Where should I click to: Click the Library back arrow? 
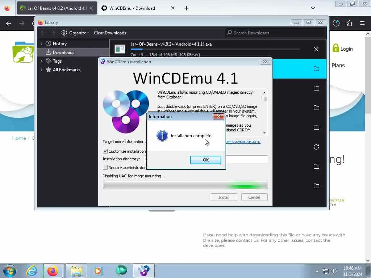point(43,33)
